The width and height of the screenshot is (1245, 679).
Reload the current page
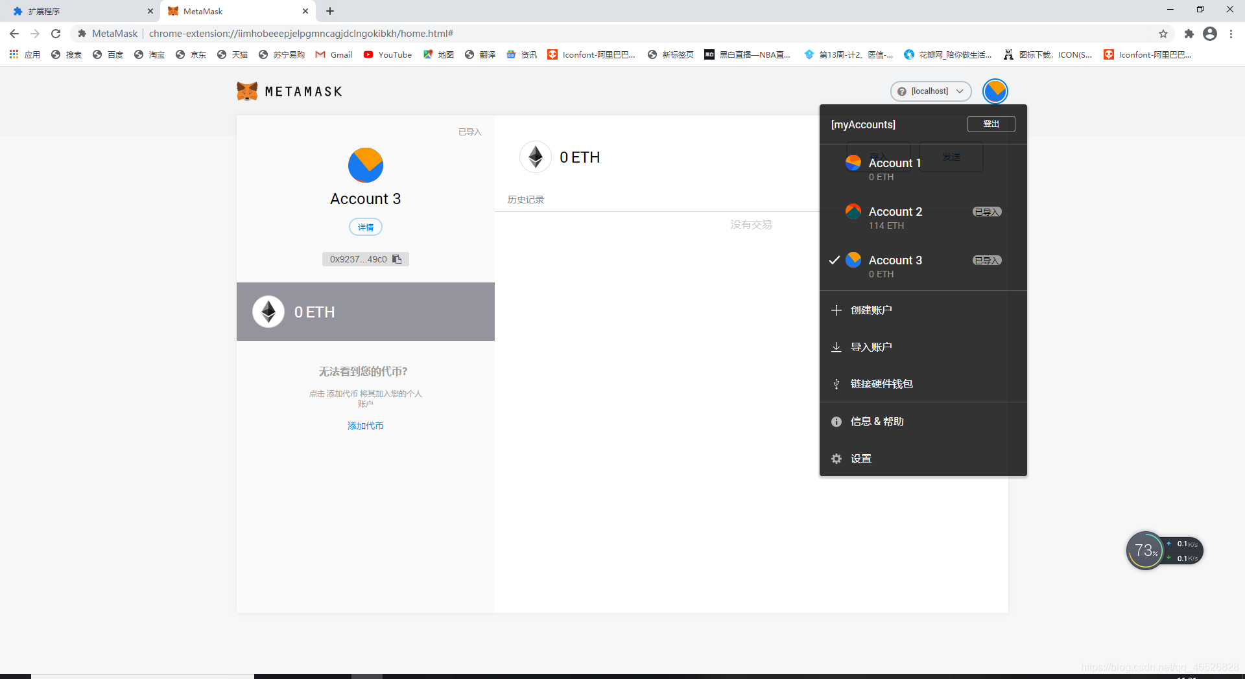[56, 34]
